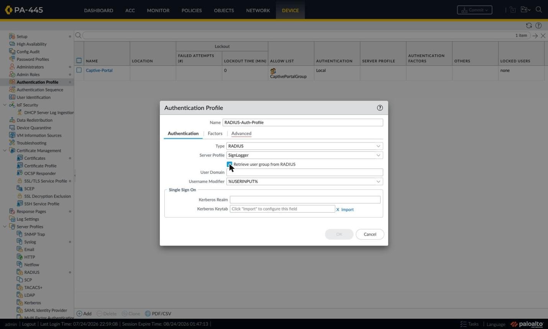Switch to the Factors tab
The image size is (548, 329).
(215, 134)
